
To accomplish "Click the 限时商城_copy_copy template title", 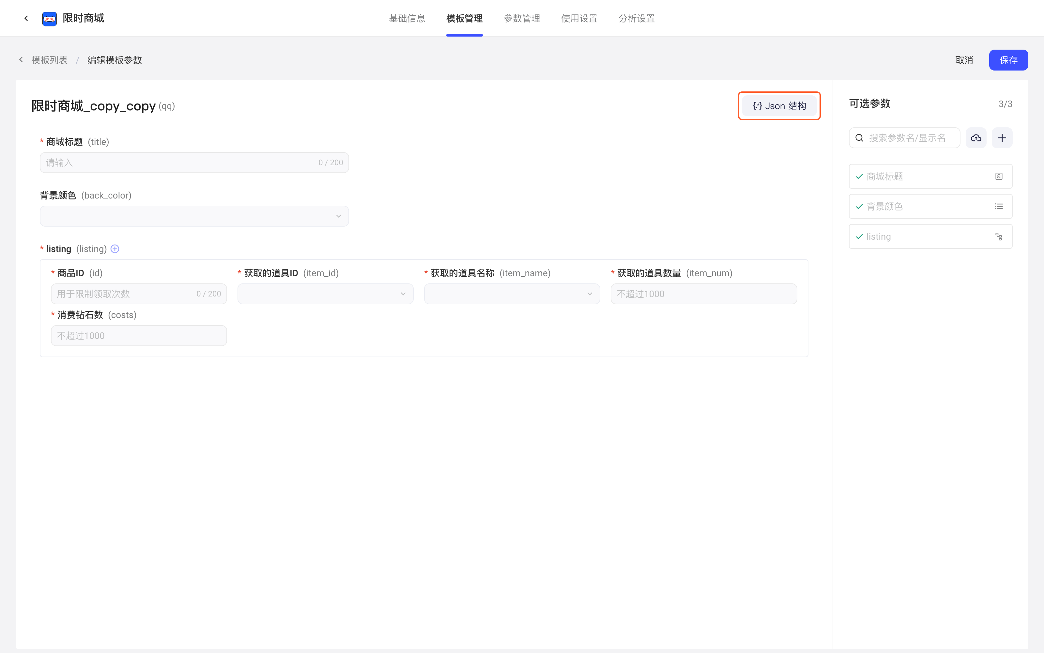I will pos(93,106).
